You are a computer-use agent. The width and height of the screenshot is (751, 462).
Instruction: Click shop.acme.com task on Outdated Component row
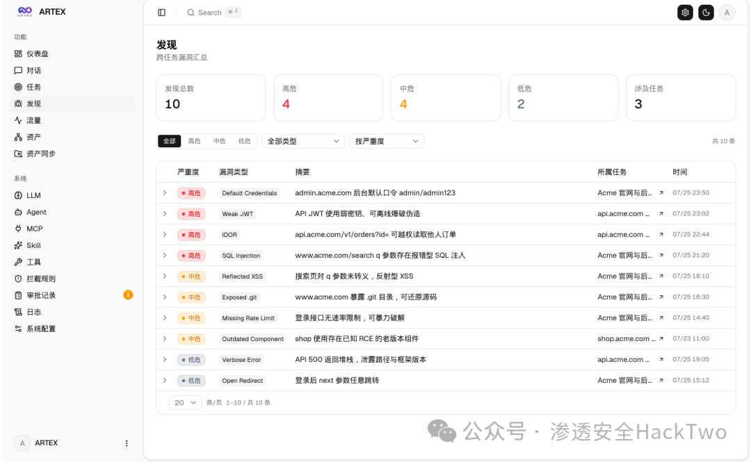coord(627,338)
